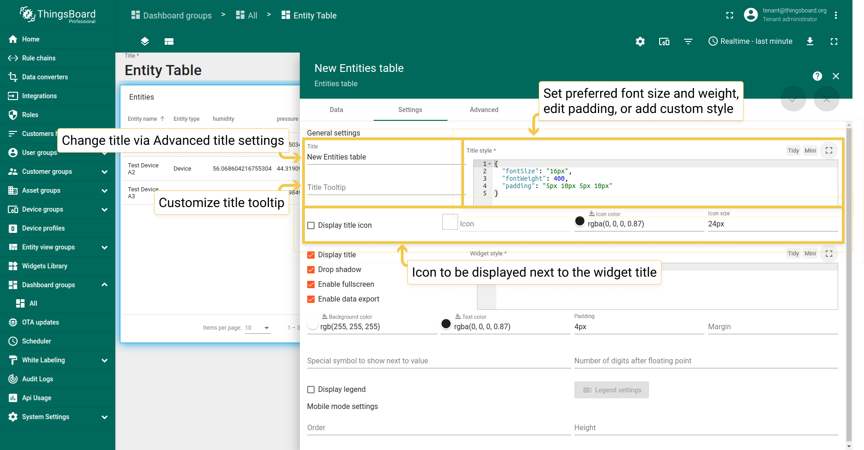864x450 pixels.
Task: Expand dashboard to fullscreen in toolbar
Action: (834, 41)
